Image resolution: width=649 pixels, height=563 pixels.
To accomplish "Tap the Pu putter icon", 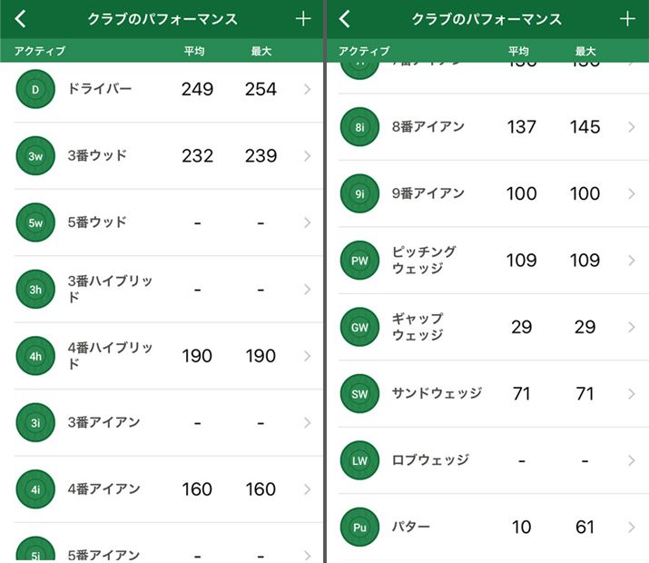I will pyautogui.click(x=359, y=527).
